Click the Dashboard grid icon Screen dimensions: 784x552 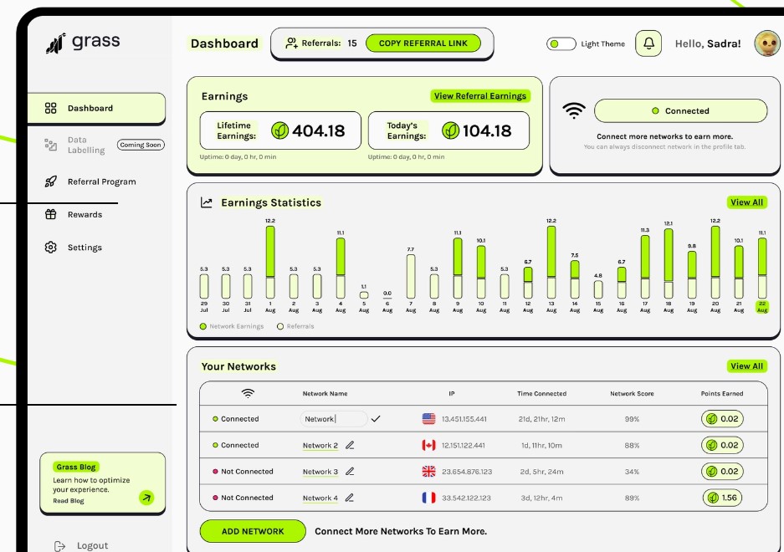tap(50, 108)
